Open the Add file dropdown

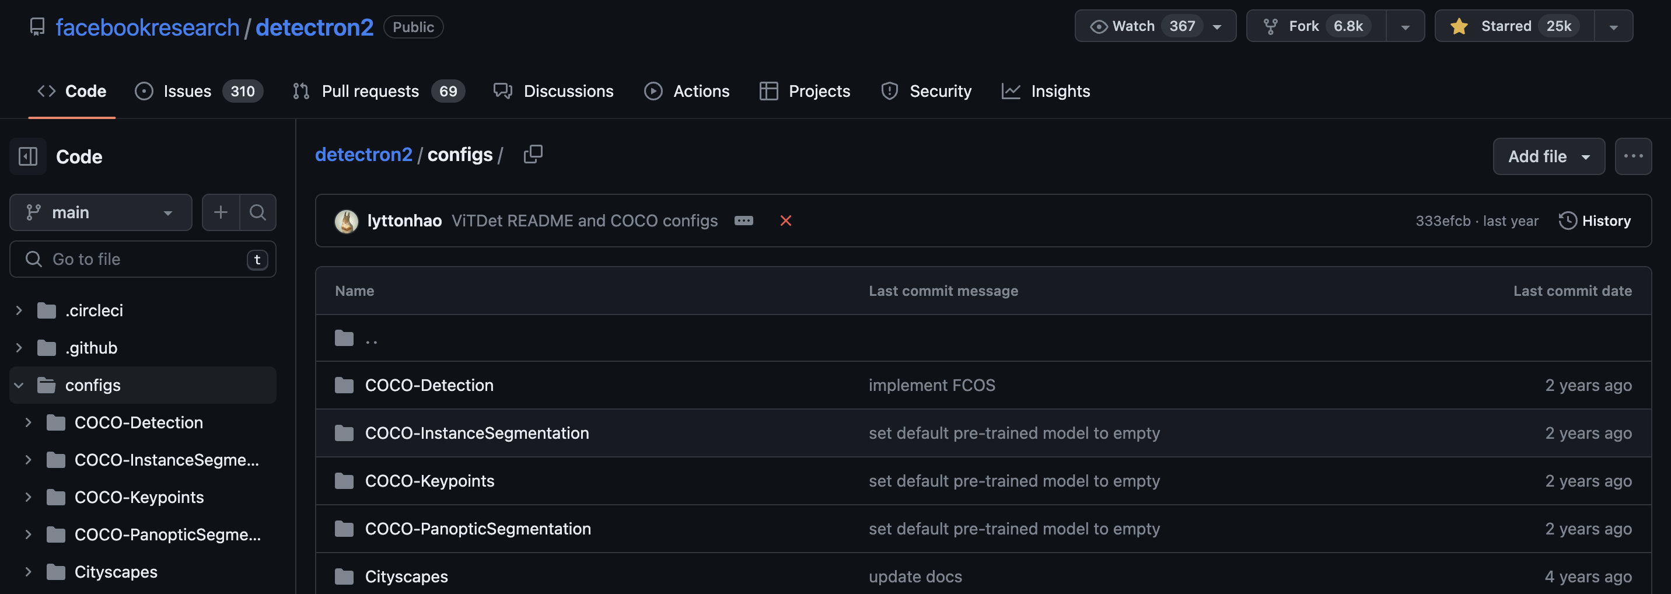pyautogui.click(x=1548, y=156)
